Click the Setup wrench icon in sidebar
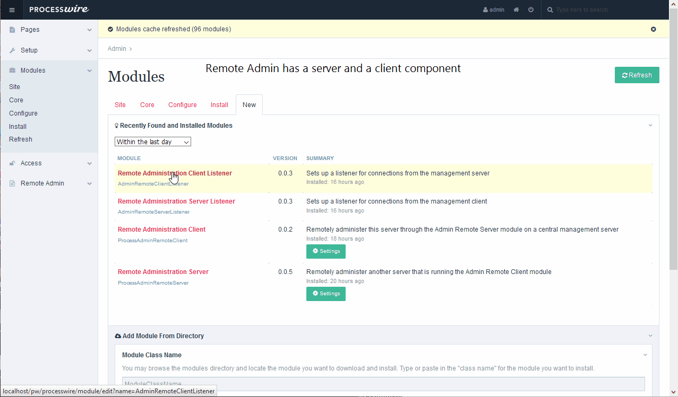The image size is (678, 397). [x=12, y=50]
